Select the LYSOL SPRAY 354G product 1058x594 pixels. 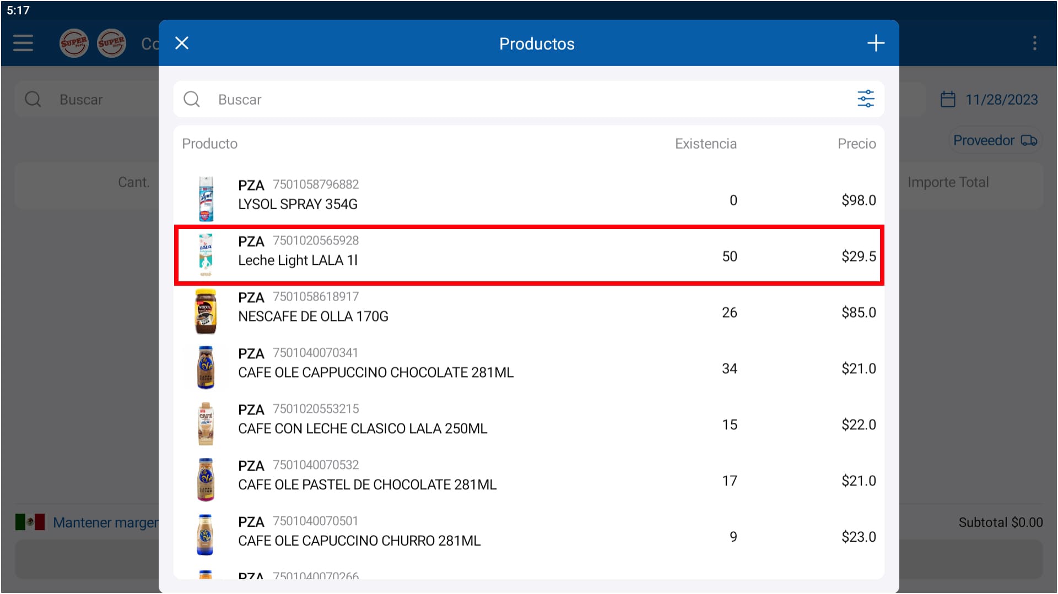click(298, 204)
